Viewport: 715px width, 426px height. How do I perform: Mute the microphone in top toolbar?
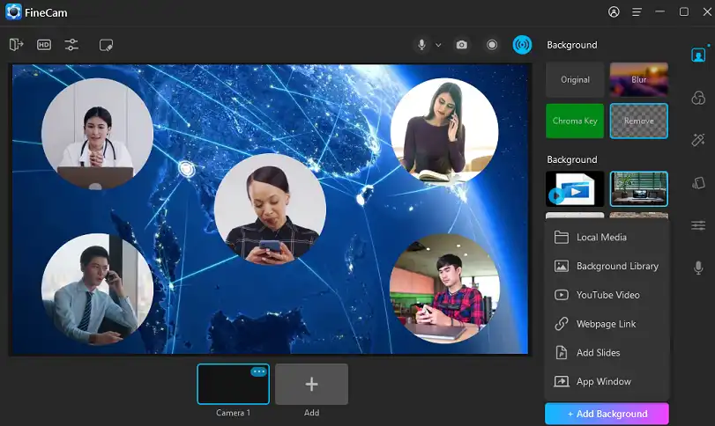pos(421,45)
